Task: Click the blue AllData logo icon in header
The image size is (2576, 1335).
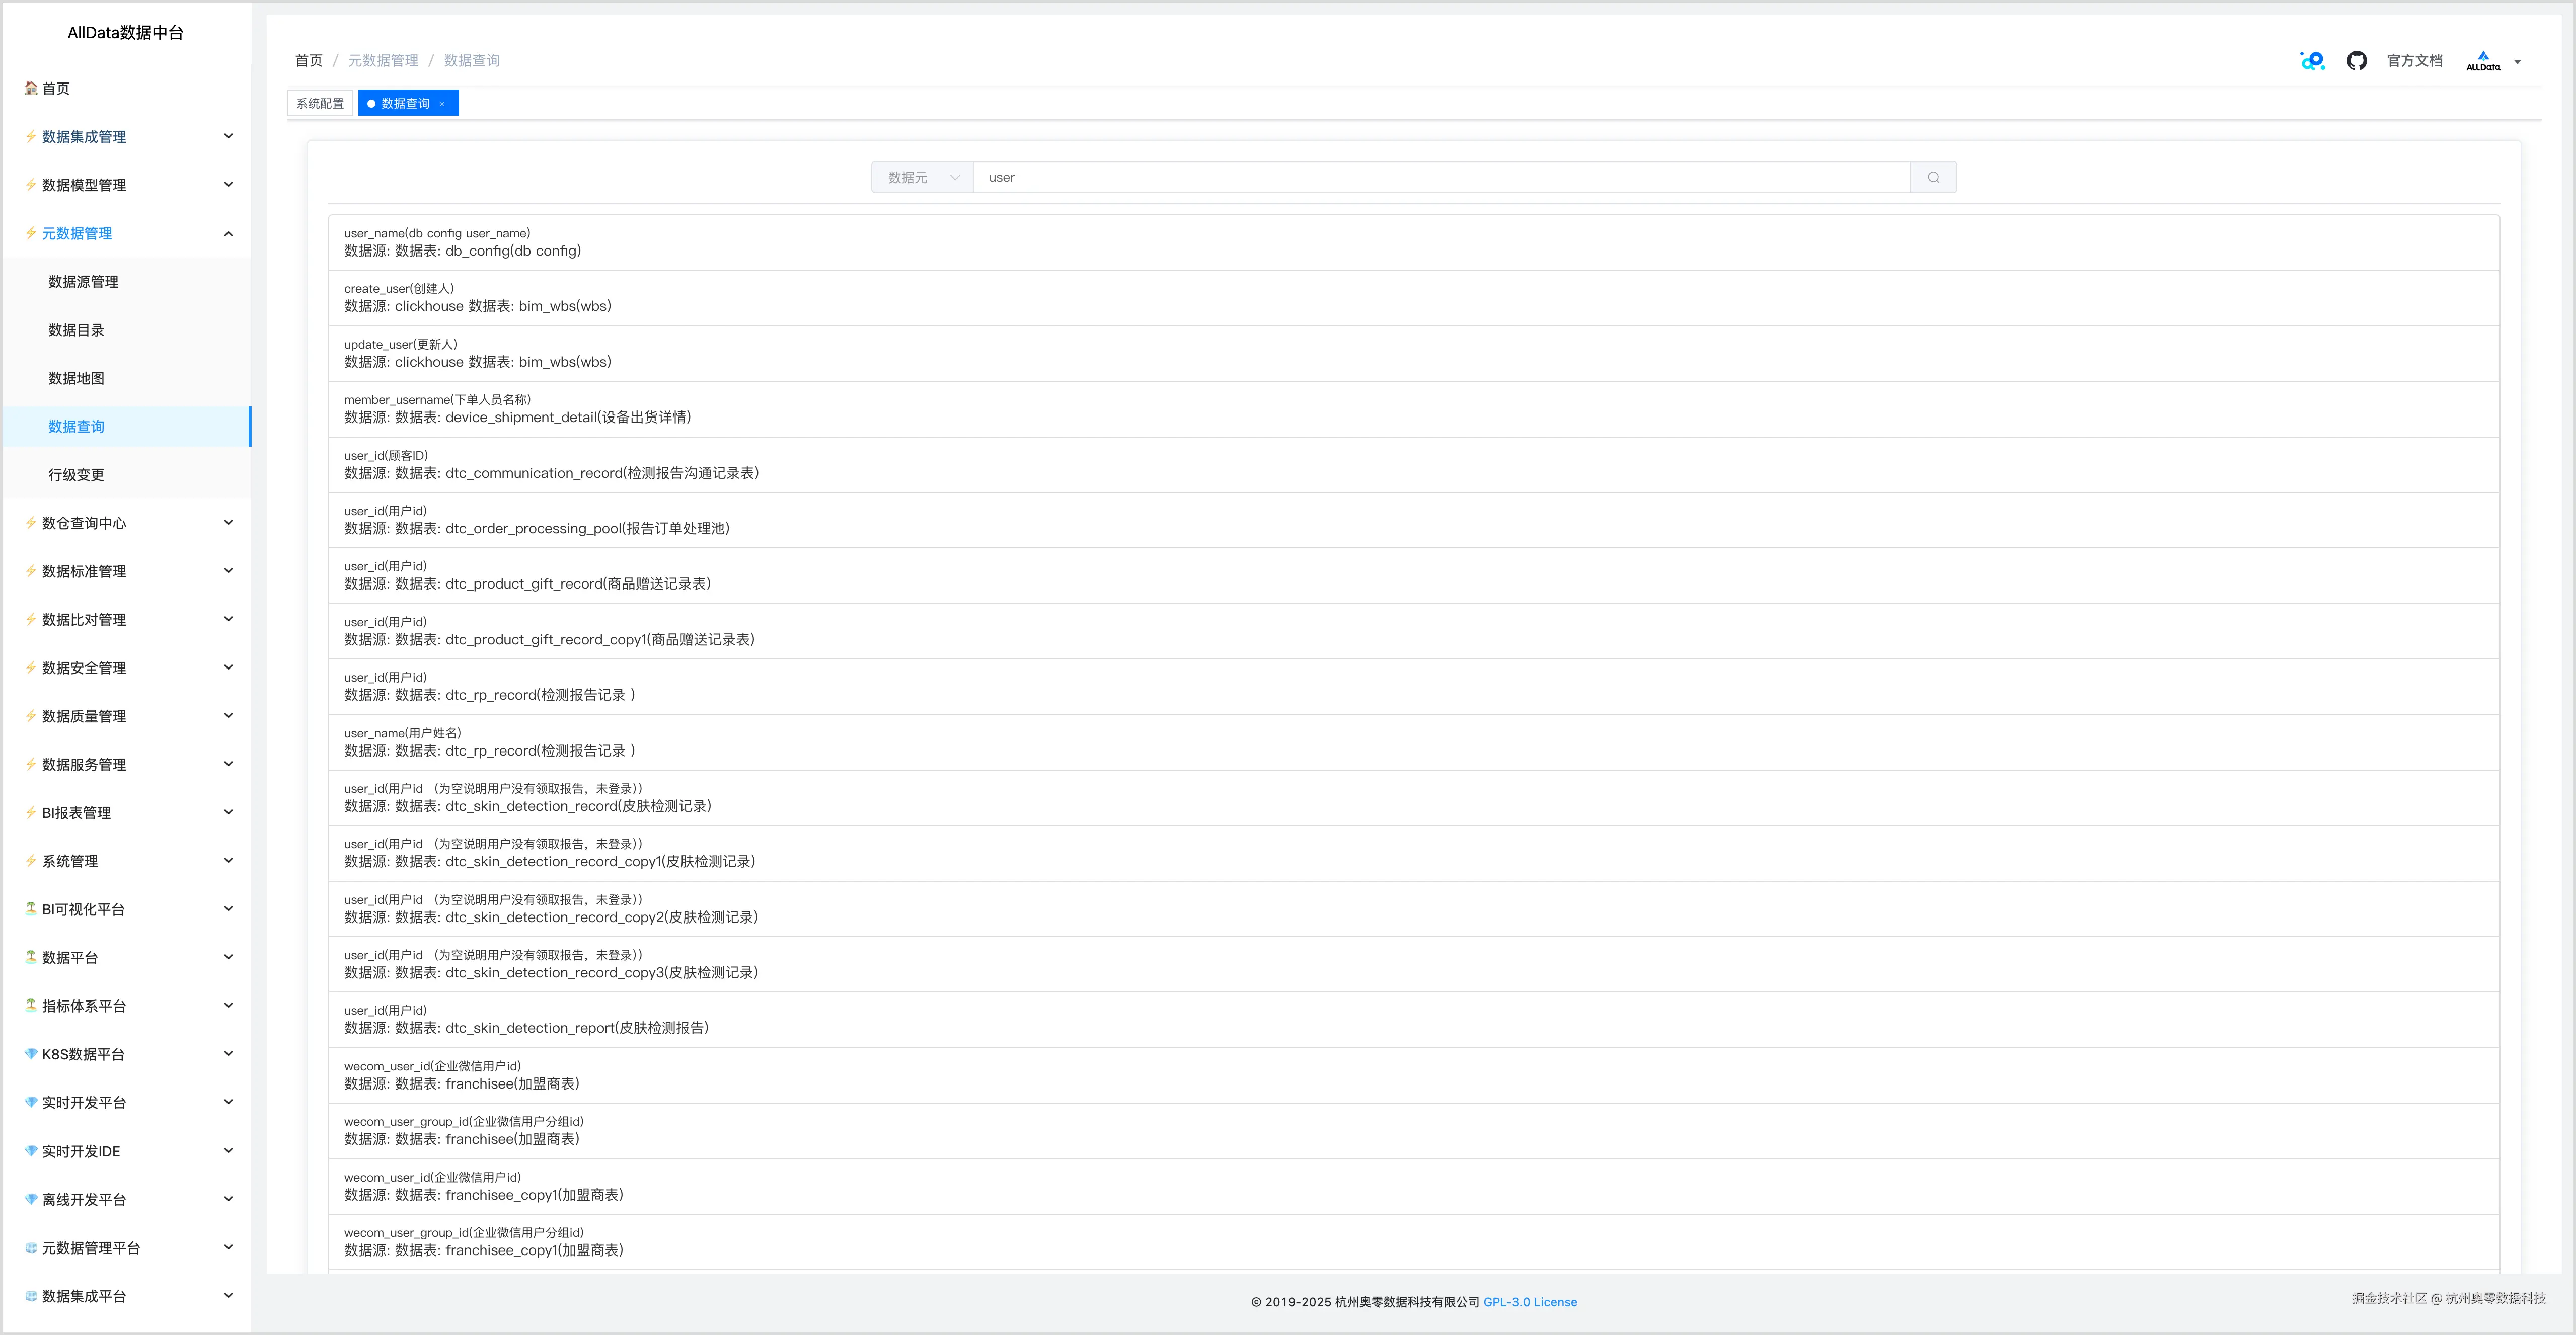Action: (2312, 61)
